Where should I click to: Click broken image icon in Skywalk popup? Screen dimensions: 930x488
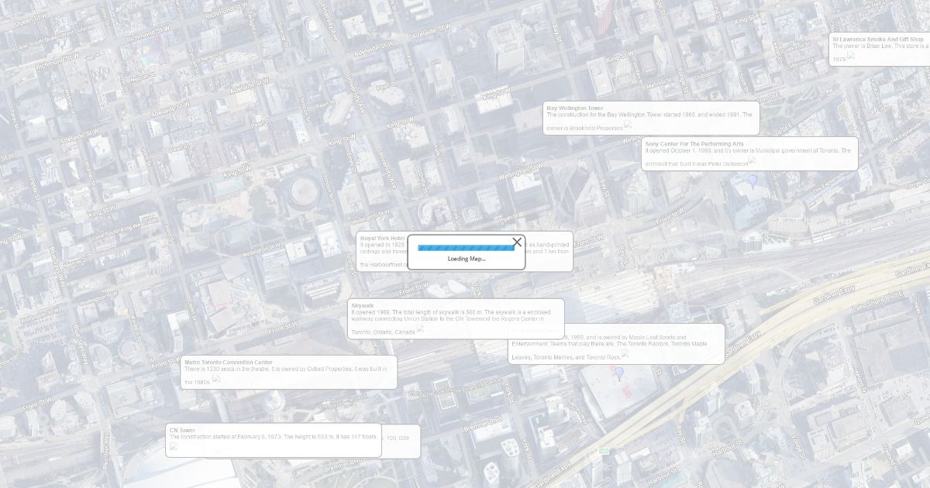coord(421,328)
